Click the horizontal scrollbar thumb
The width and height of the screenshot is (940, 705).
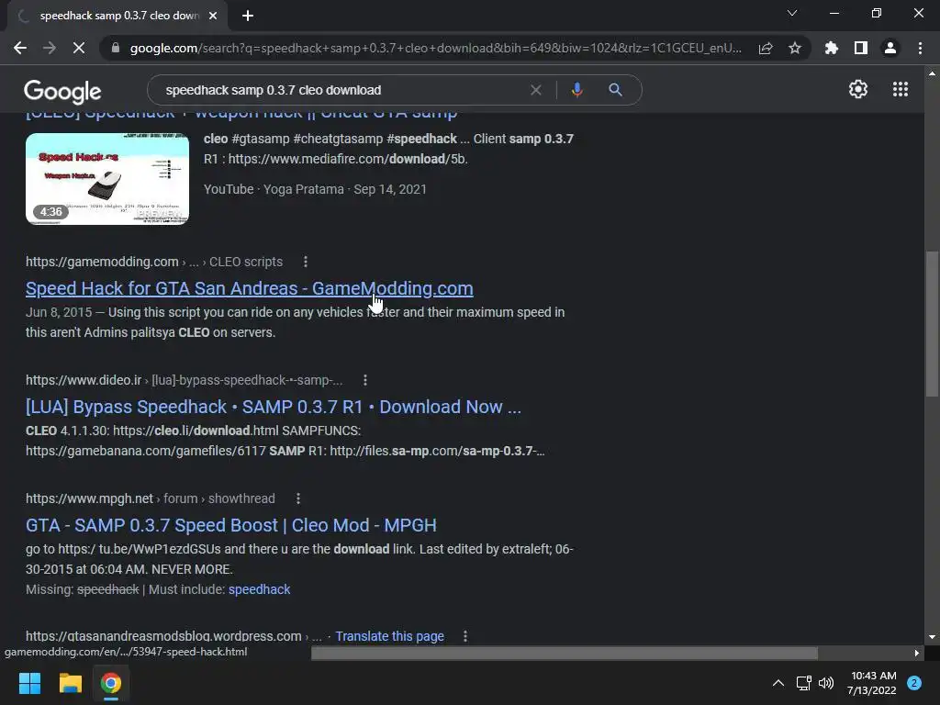(565, 653)
